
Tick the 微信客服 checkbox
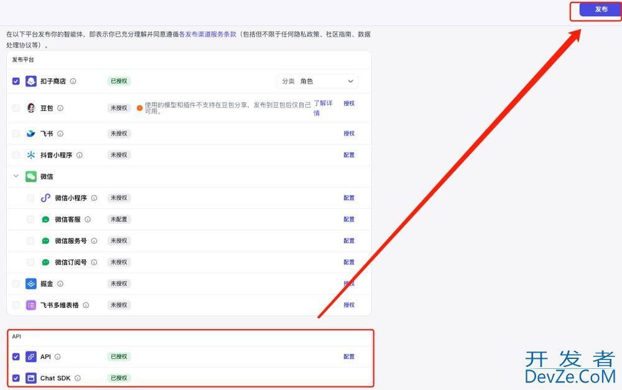pyautogui.click(x=30, y=220)
